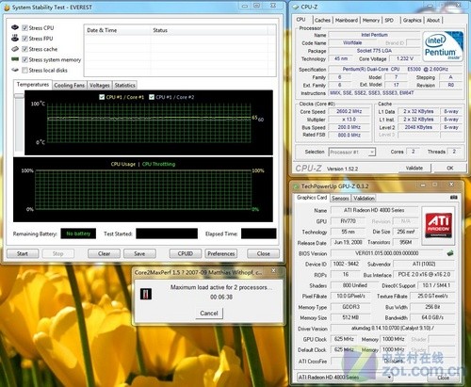
Task: Click the memory module icon beside Stress system memory
Action: click(15, 59)
